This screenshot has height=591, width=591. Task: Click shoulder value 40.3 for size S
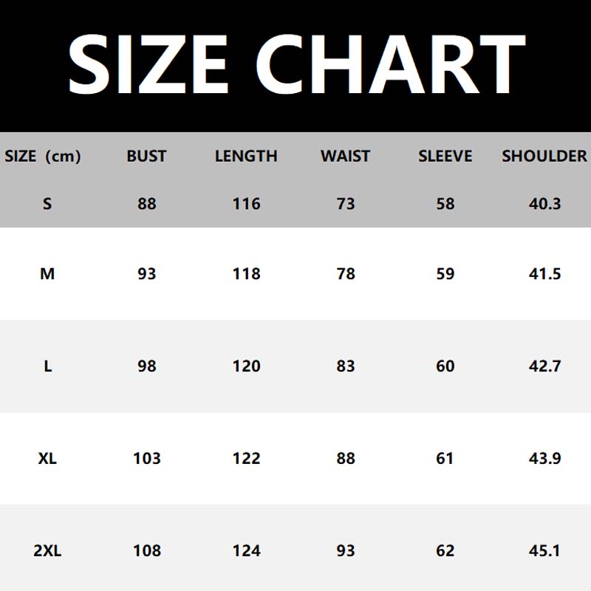point(545,203)
